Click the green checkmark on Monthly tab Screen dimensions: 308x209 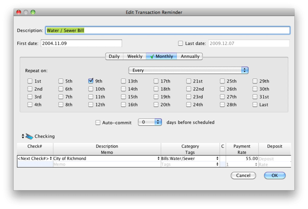coord(152,57)
